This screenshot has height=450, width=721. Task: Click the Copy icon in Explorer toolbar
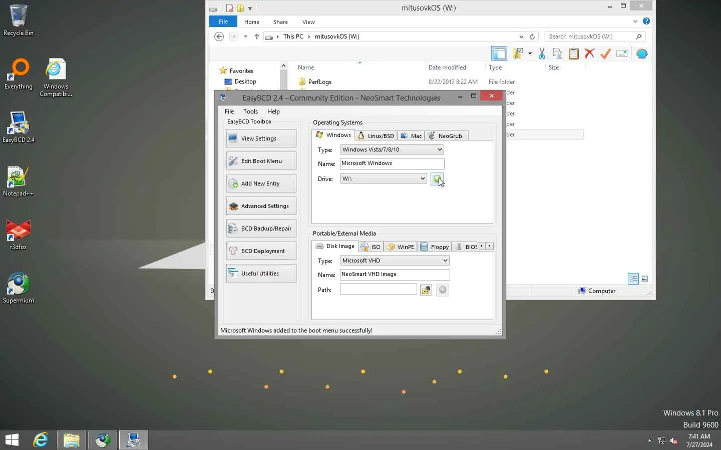pos(558,53)
